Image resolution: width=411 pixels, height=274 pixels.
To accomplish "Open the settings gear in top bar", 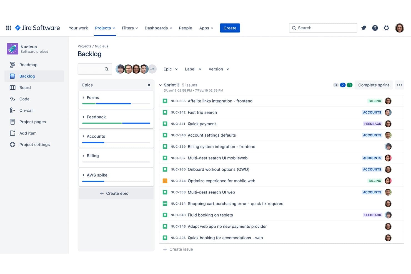I will pos(386,28).
